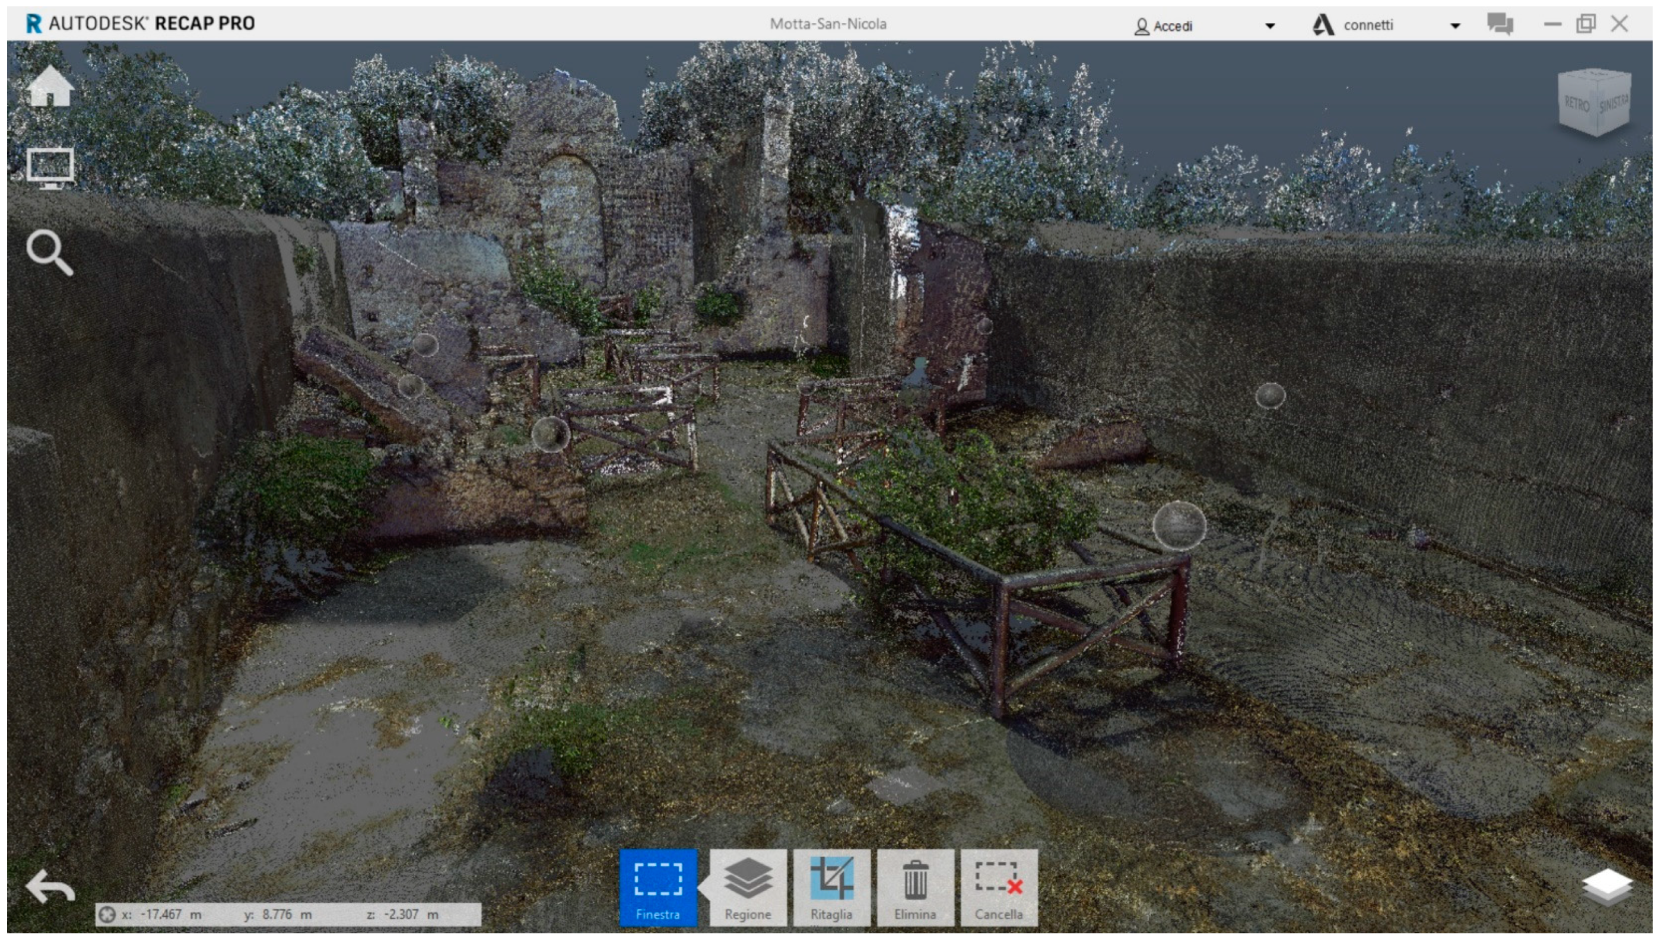Viewport: 1658px width, 939px height.
Task: Click the RETRO face of the ViewCube
Action: 1577,103
